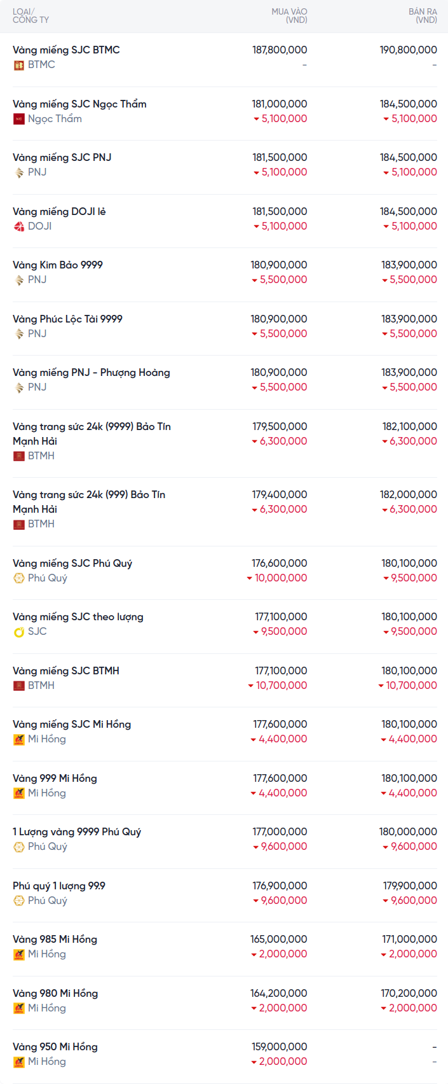Click the BTMC company logo icon

pos(19,65)
